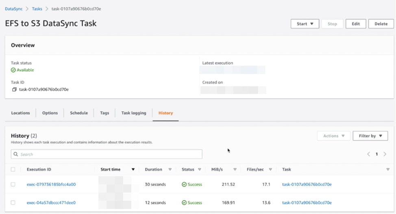Go to previous page with left arrow
The width and height of the screenshot is (396, 214).
tap(368, 154)
